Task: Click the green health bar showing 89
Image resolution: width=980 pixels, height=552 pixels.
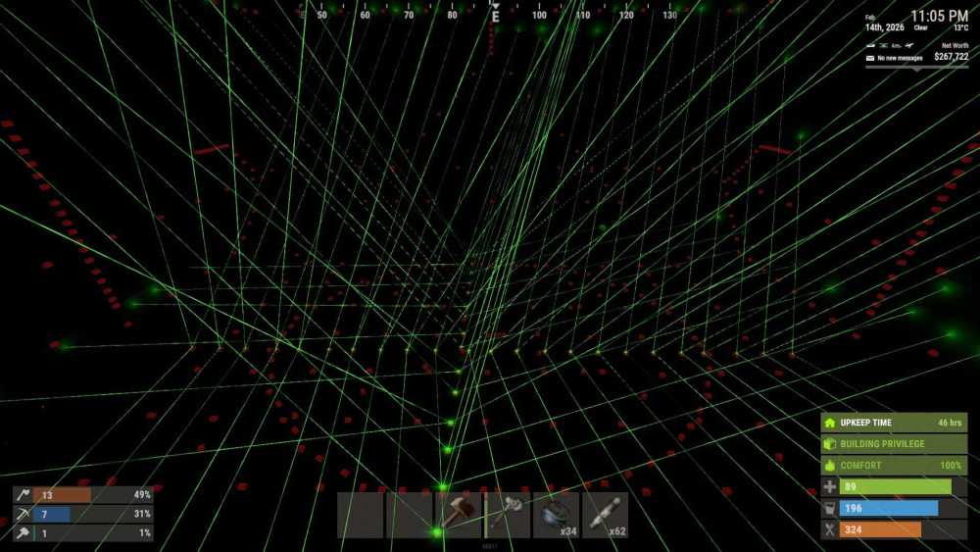Action: coord(896,487)
